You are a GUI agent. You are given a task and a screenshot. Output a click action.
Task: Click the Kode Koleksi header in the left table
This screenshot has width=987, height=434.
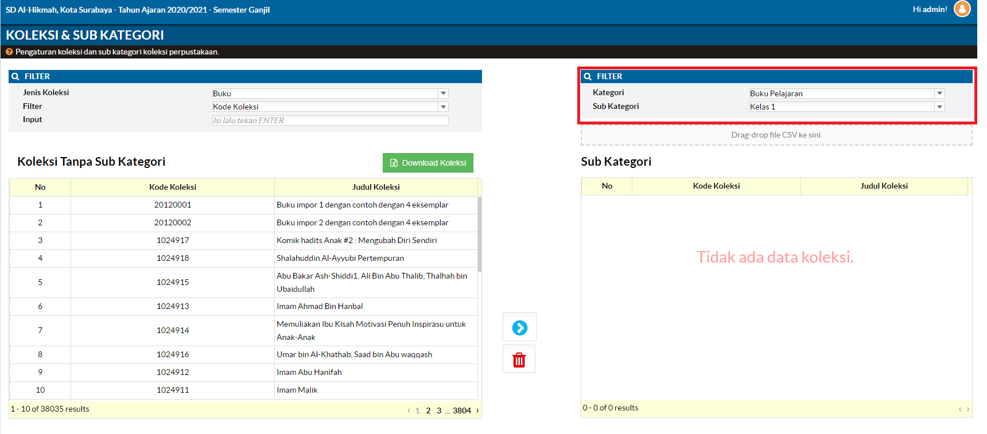pyautogui.click(x=173, y=187)
